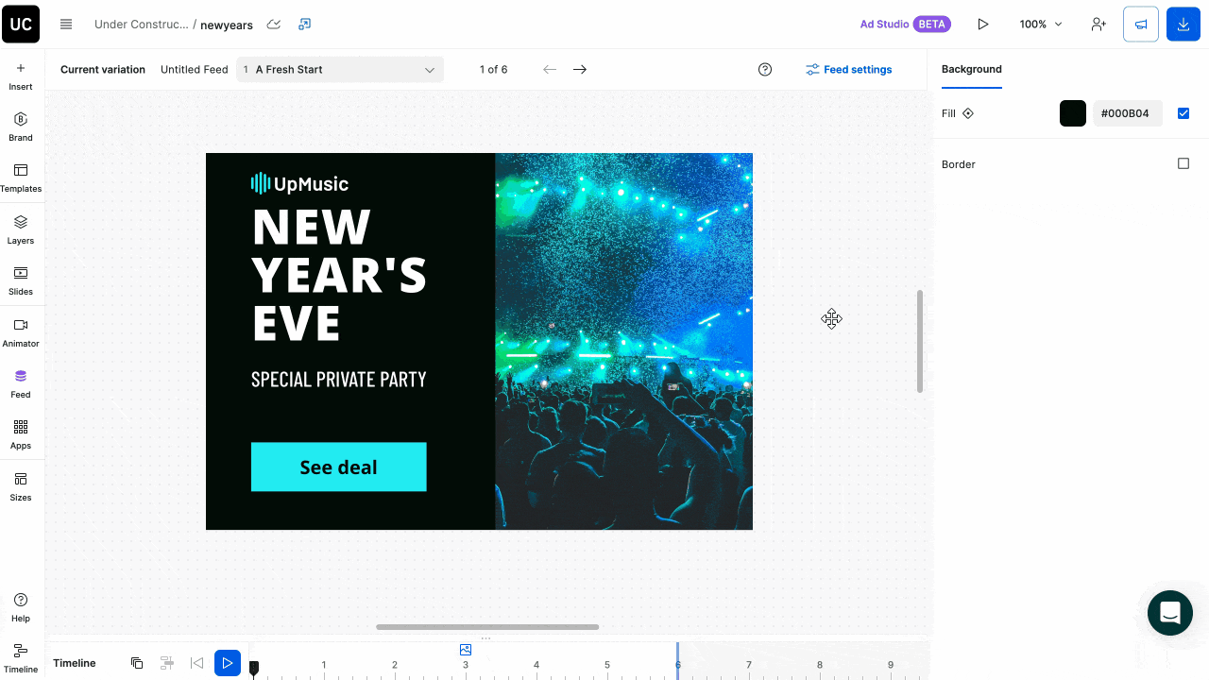Open the black Fill color swatch

pos(1073,113)
